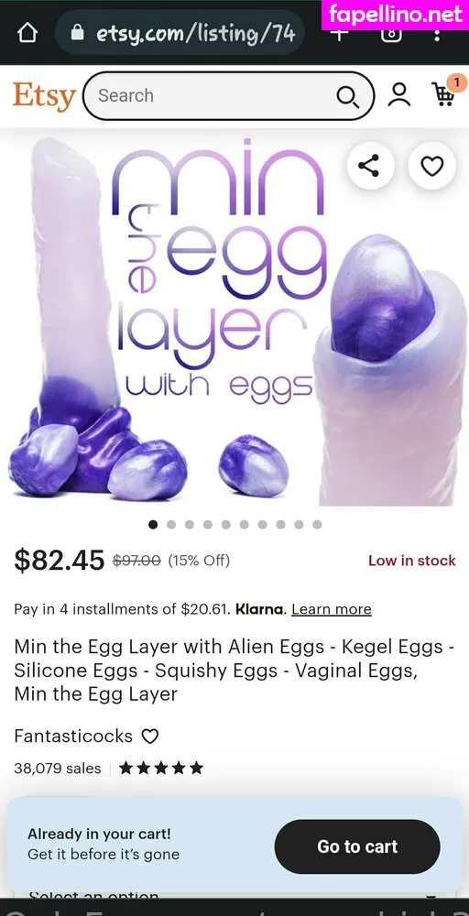Click the Etsy search magnifier icon
Image resolution: width=469 pixels, height=916 pixels.
[x=347, y=96]
